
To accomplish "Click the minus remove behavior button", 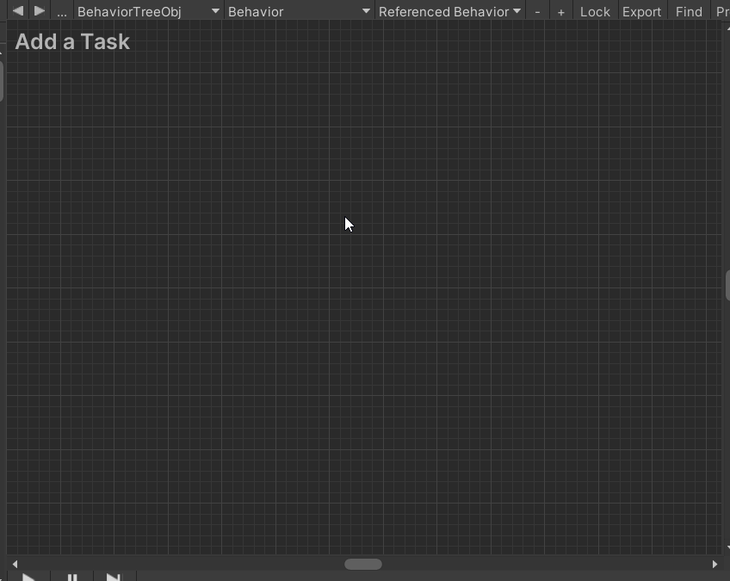I will click(538, 12).
